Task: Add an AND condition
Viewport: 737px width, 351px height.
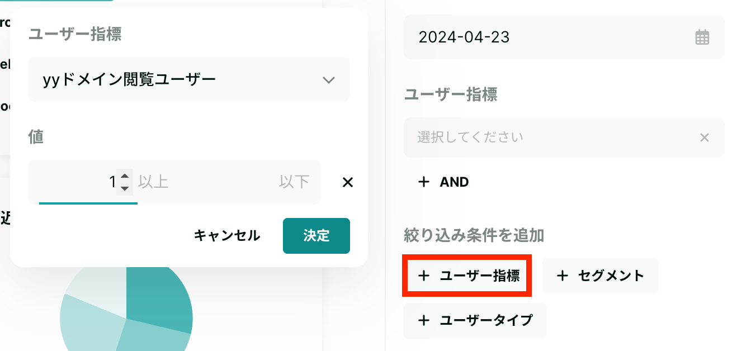Action: point(443,182)
